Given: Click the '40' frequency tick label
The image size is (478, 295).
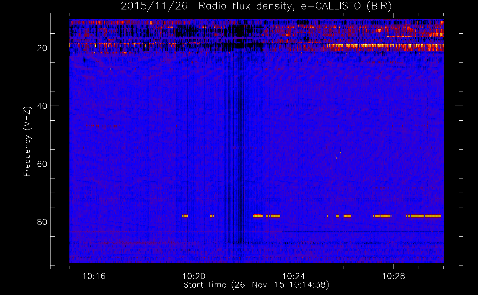Looking at the screenshot, I should click(x=43, y=106).
